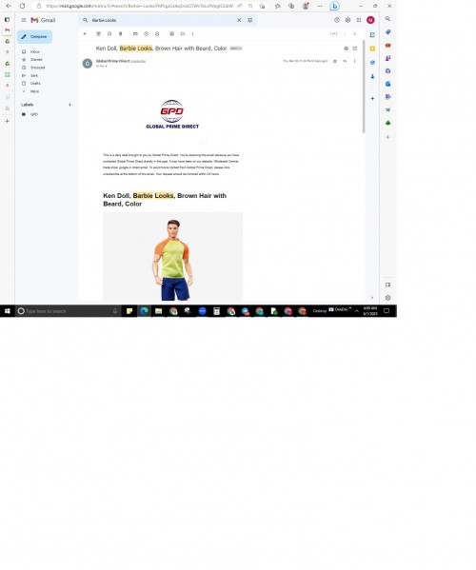Delete the email with trash icon
This screenshot has height=570, width=476.
120,34
